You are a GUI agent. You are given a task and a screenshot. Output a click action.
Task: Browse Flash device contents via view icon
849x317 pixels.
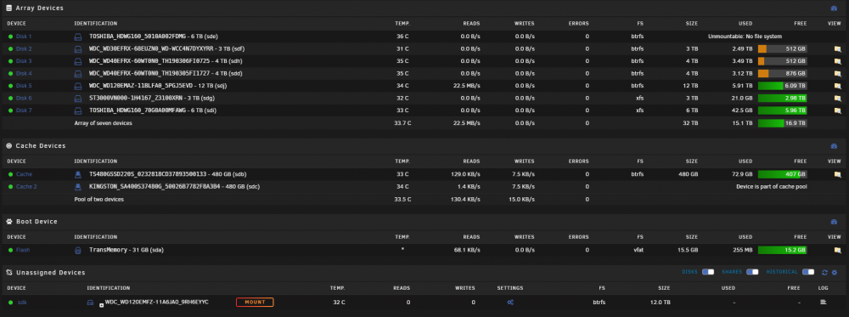(837, 250)
